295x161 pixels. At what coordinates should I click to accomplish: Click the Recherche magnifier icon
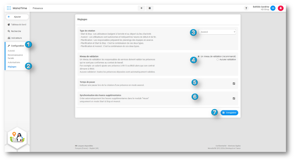click(x=9, y=31)
